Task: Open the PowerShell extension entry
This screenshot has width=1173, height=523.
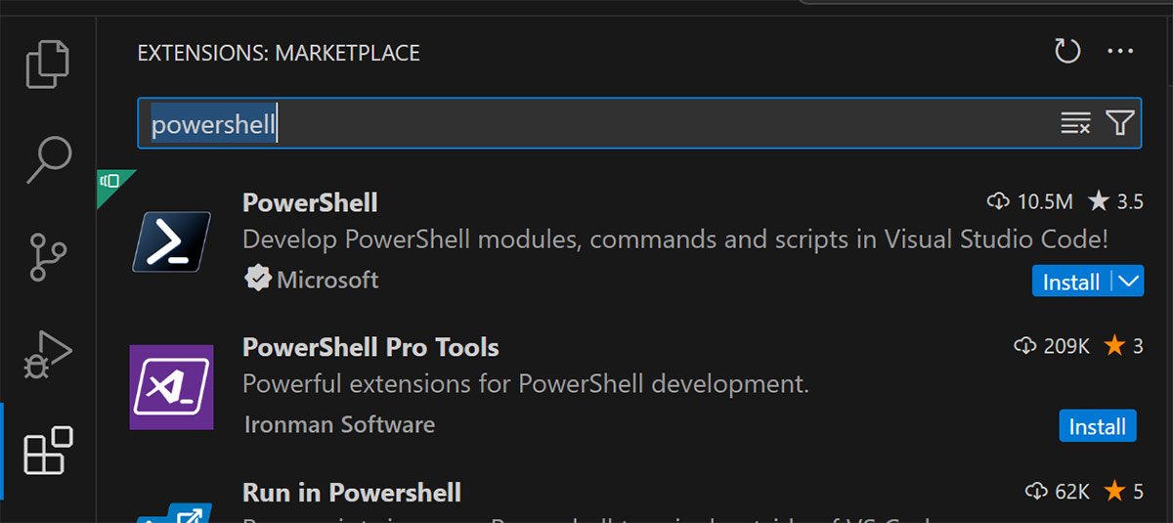Action: [x=310, y=202]
